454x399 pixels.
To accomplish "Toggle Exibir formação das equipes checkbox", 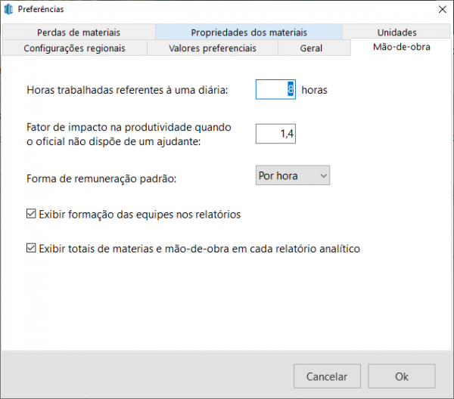I will (31, 215).
